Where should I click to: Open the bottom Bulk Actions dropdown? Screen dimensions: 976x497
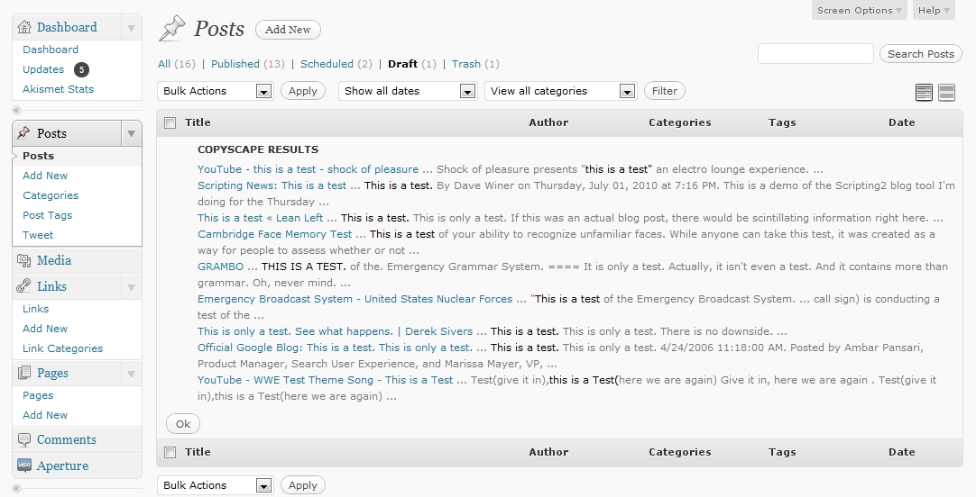[x=216, y=485]
